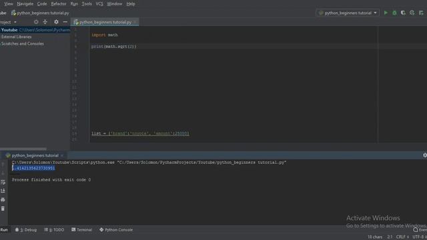Screen dimensions: 427x240
Task: Click the python.exe command path line
Action: (x=149, y=163)
